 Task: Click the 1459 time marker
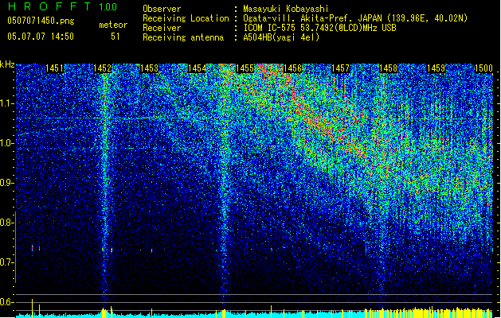point(436,68)
